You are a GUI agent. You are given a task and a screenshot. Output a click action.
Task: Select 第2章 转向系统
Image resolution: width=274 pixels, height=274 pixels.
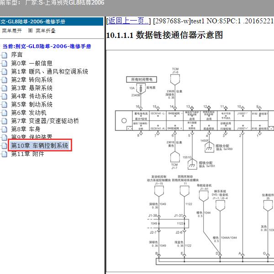point(32,80)
